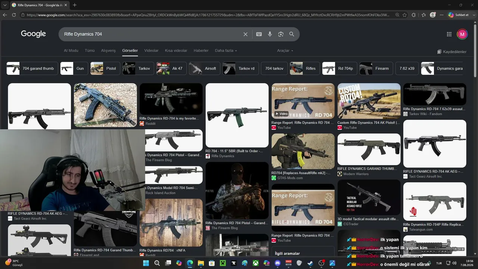Open the Reddit 'is my favorite' image result

(171, 99)
